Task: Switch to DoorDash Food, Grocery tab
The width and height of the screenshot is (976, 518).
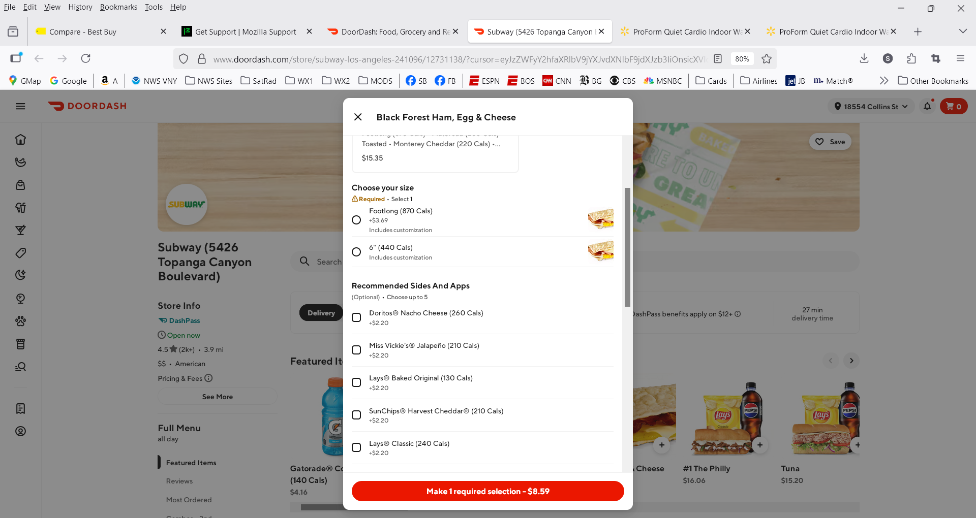Action: (391, 31)
